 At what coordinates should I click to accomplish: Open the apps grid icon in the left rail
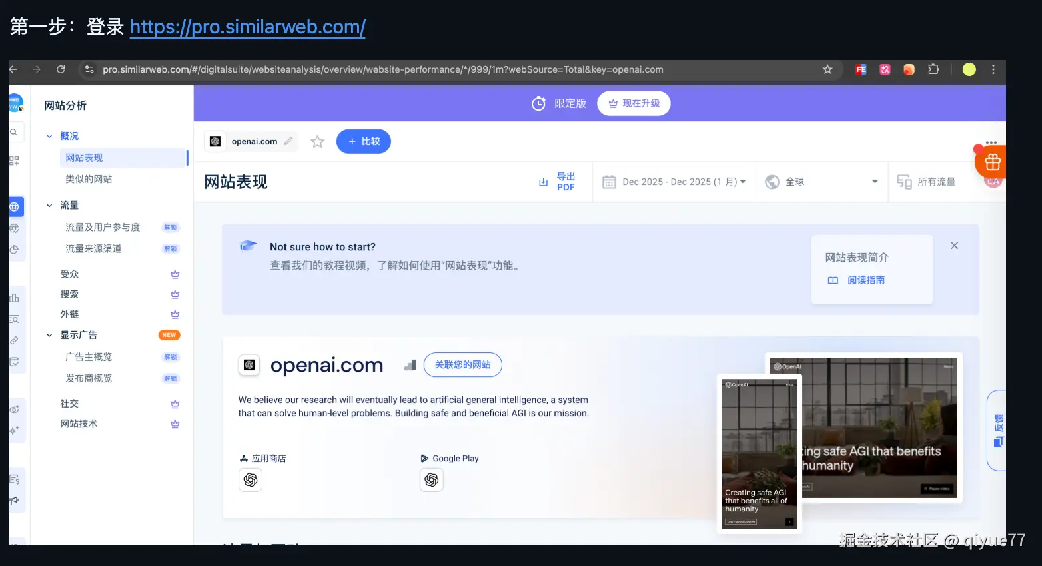point(14,160)
